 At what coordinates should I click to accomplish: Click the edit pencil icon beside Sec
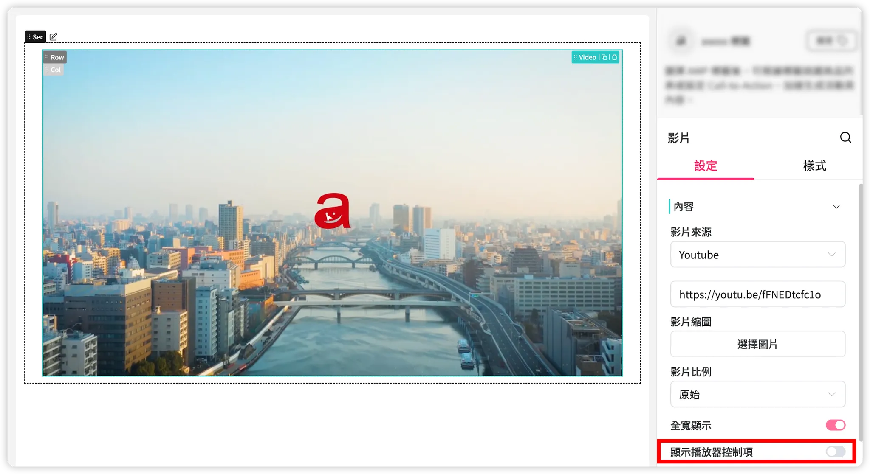(53, 37)
